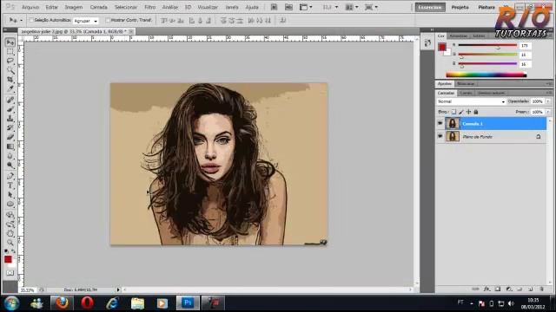Click the add layer mask icon
Screen dimensions: 556x312
click(498, 289)
